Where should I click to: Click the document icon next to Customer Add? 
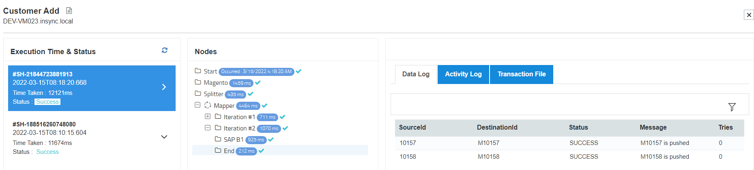tap(69, 10)
